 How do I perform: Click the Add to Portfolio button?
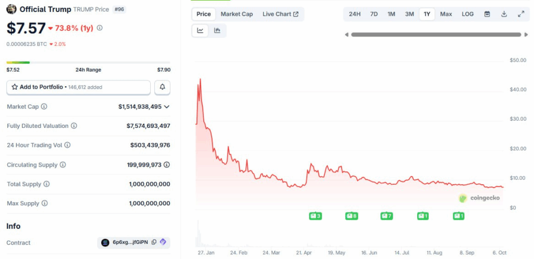[x=78, y=87]
